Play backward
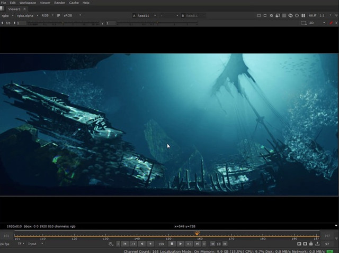This screenshot has width=339, height=253. point(142,244)
